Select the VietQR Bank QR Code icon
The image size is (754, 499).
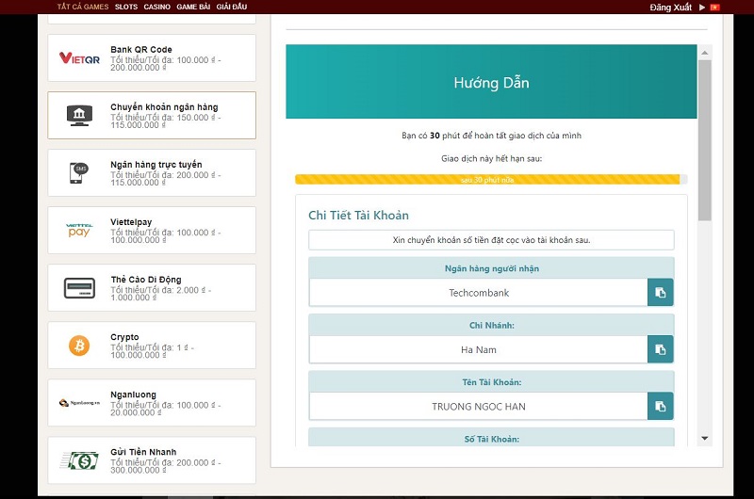click(79, 58)
